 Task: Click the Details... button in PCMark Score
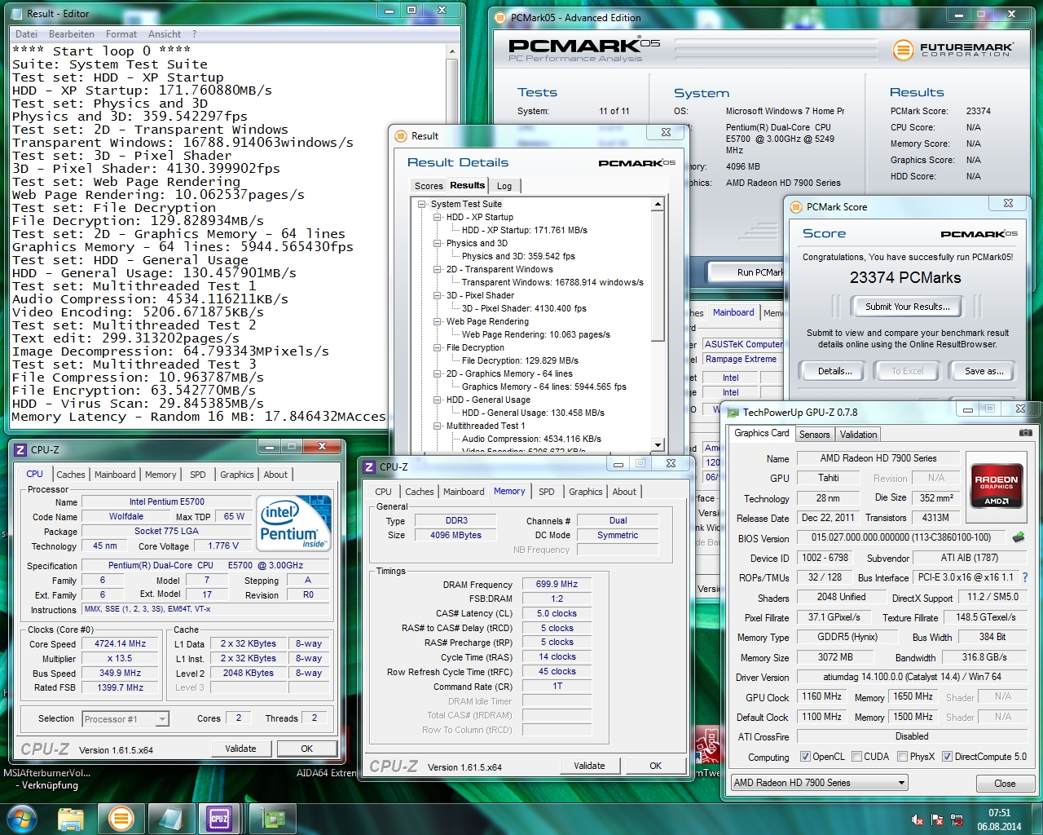click(835, 371)
